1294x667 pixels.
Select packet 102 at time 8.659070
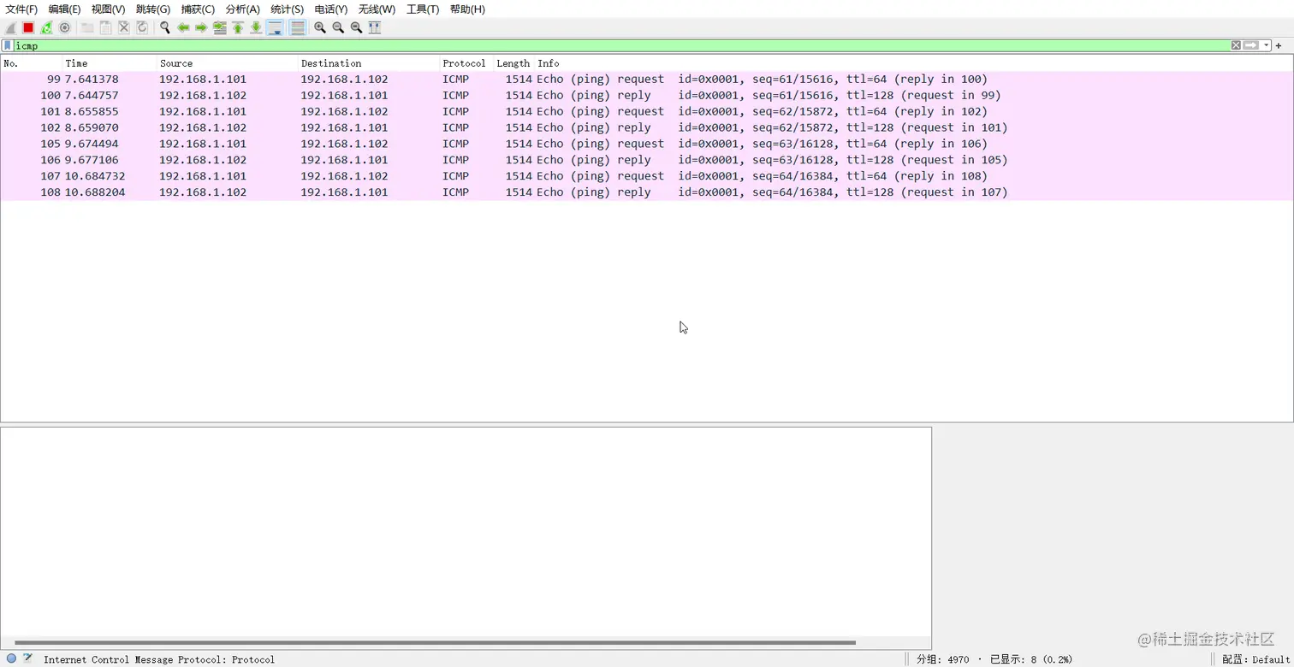tap(646, 128)
